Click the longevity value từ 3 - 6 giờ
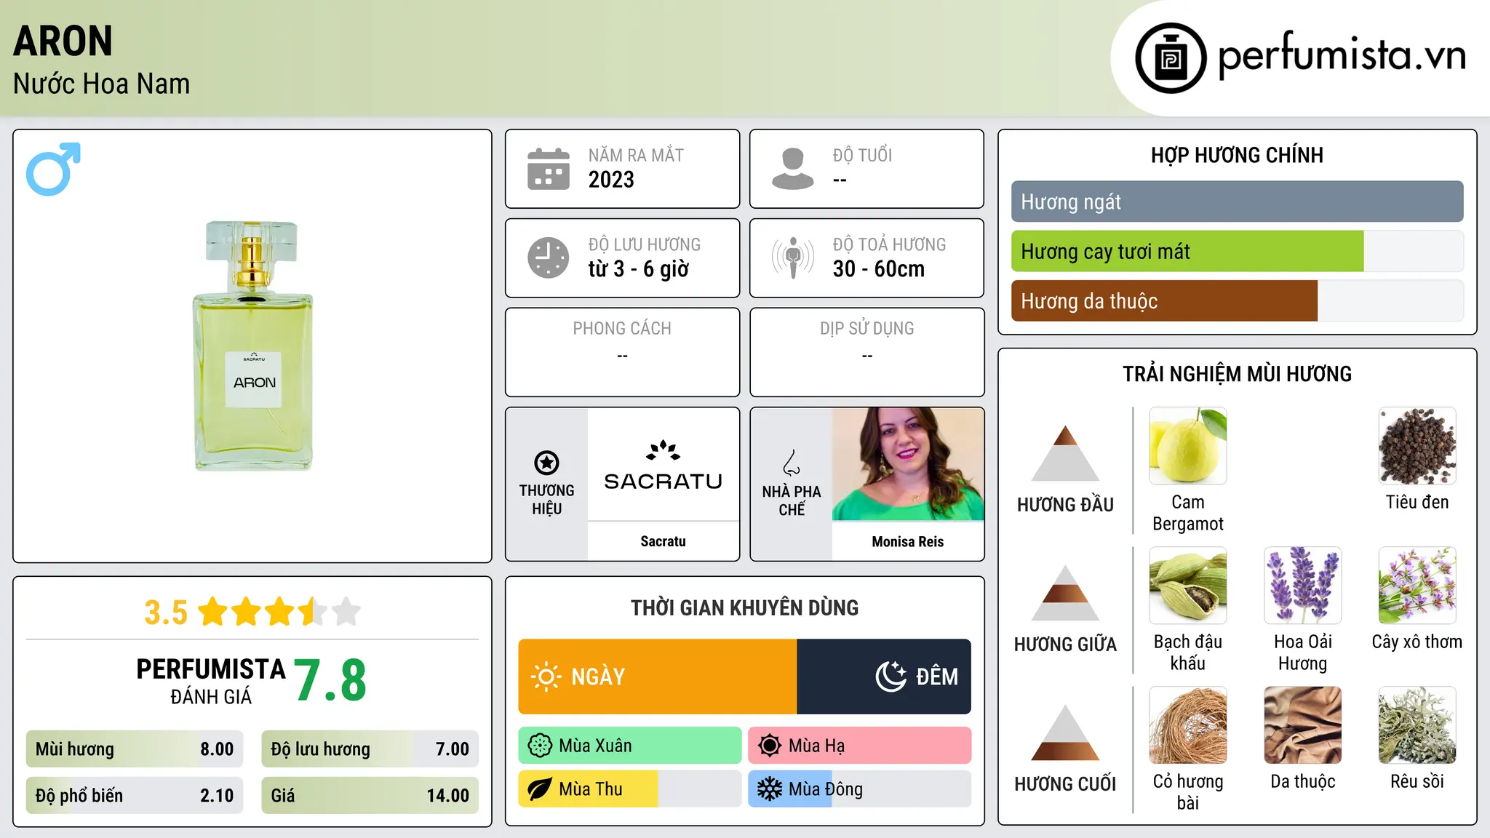Screen dimensions: 1490x838 (x=638, y=269)
